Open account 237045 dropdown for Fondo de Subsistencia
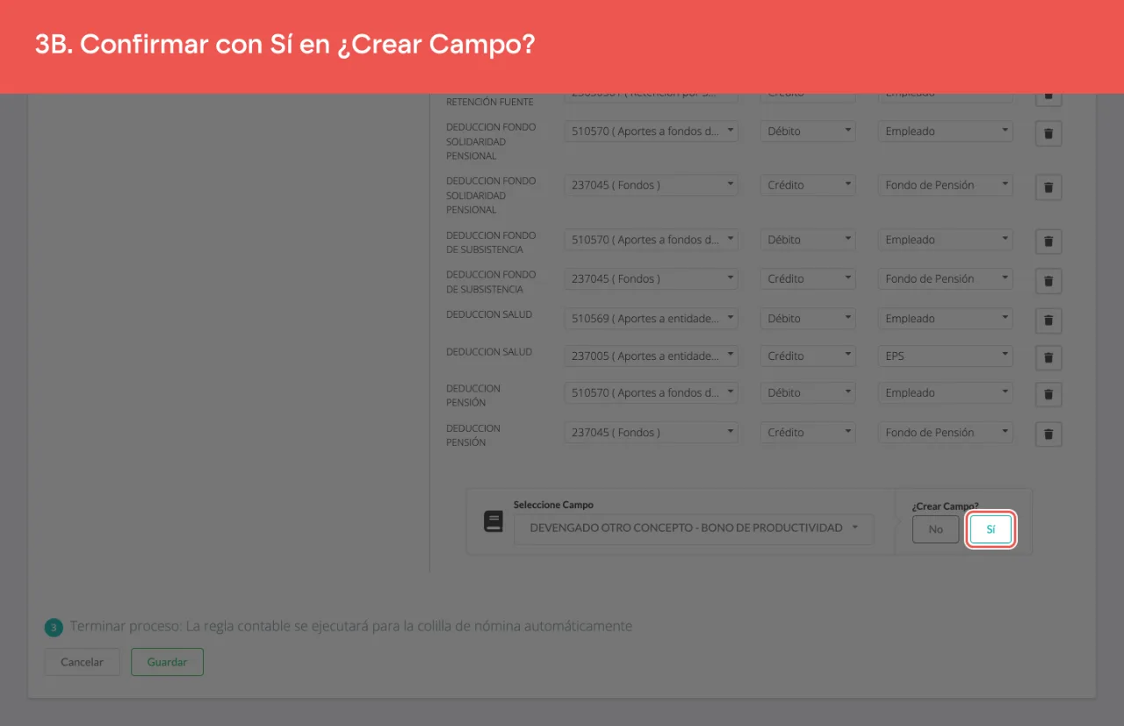This screenshot has width=1124, height=726. [652, 279]
